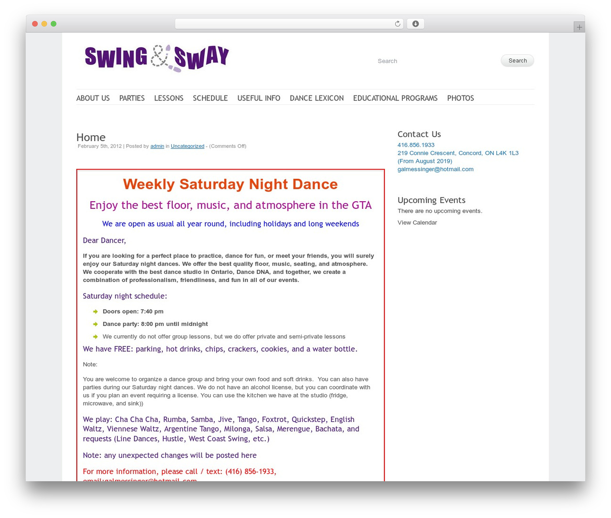Open the Schedule menu item

[210, 98]
